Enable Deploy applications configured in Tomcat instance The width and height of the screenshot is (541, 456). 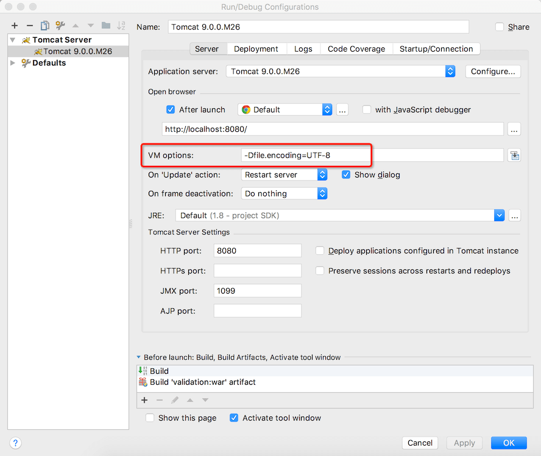coord(320,250)
